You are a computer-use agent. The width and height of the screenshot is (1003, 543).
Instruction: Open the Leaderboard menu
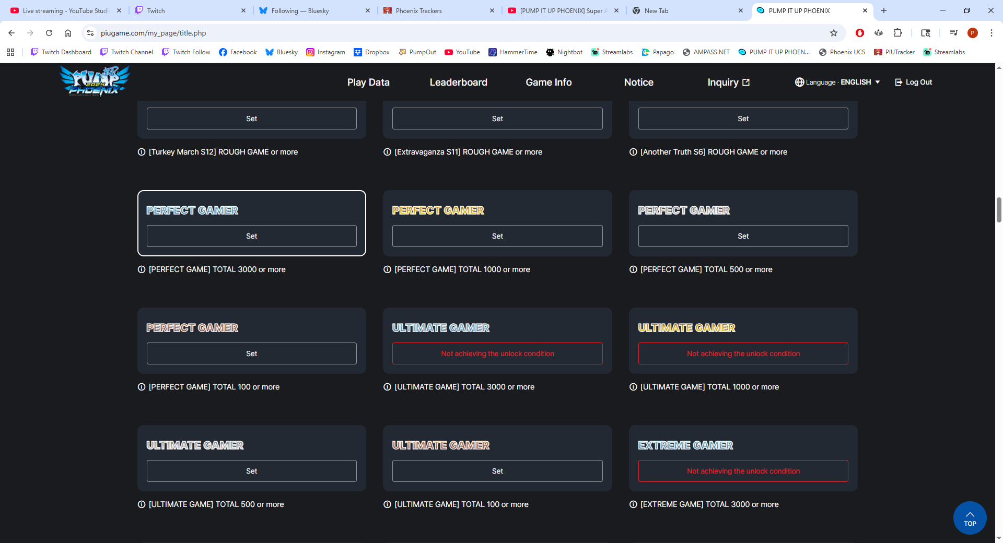click(458, 82)
